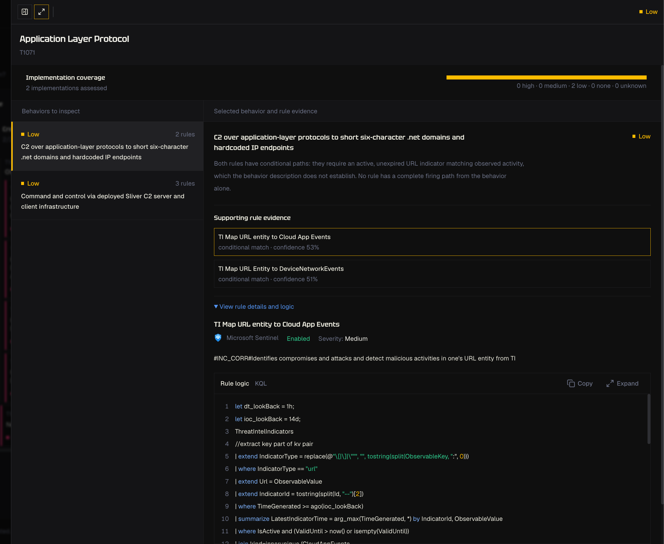Select the Sliver C2 server behavior

(x=108, y=195)
